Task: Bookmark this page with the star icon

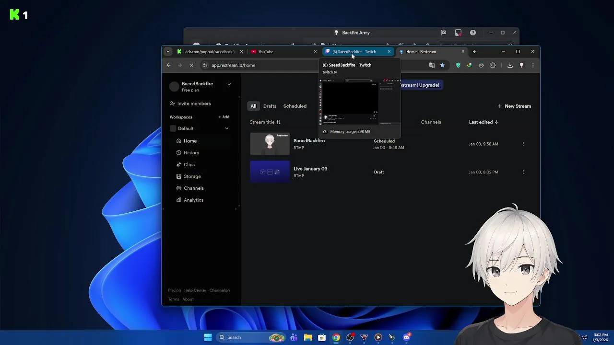Action: coord(442,65)
